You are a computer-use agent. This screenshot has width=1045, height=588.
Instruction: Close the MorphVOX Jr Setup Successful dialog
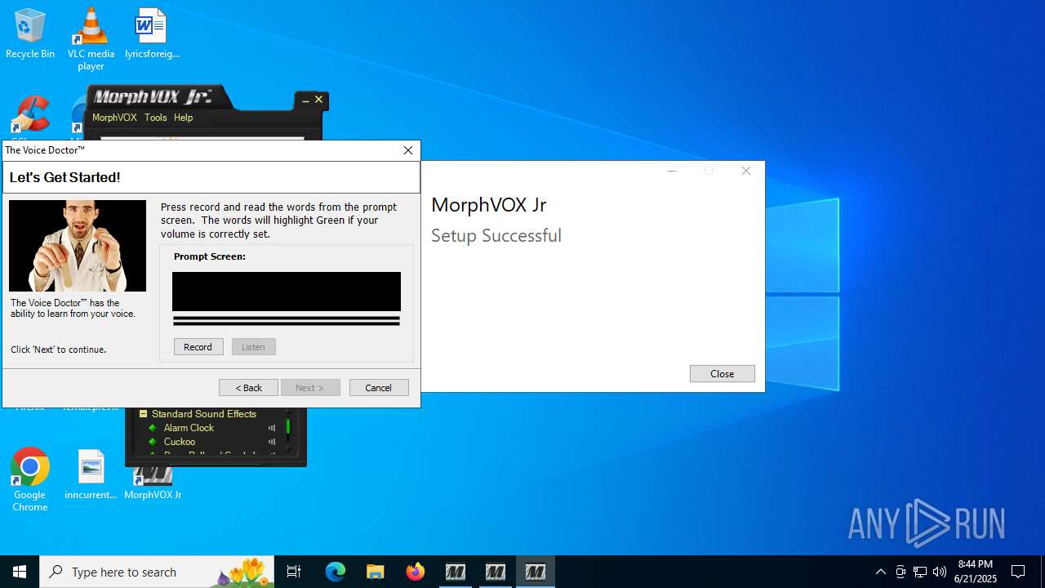722,373
